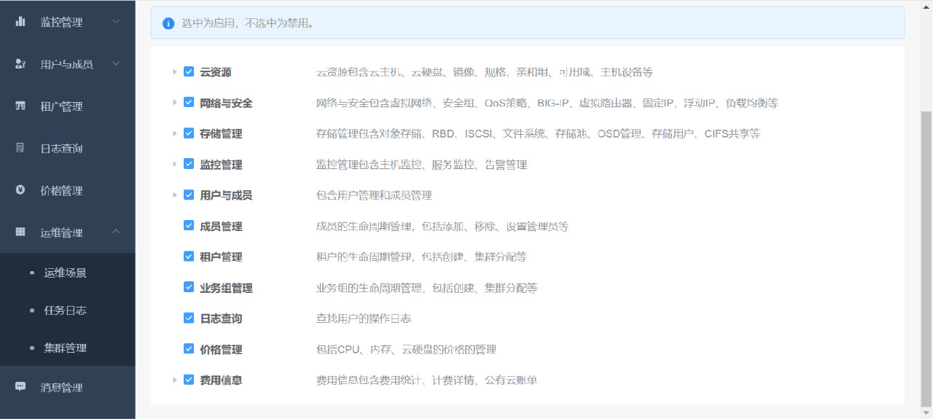Viewport: 933px width, 419px height.
Task: Uncheck the 网络与安全 checkbox
Action: 189,103
